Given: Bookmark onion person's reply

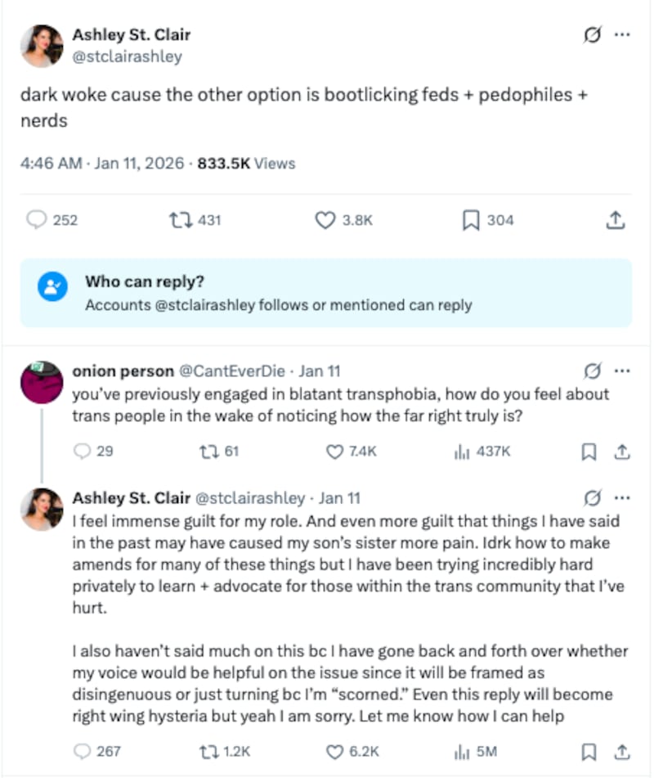Looking at the screenshot, I should tap(589, 452).
